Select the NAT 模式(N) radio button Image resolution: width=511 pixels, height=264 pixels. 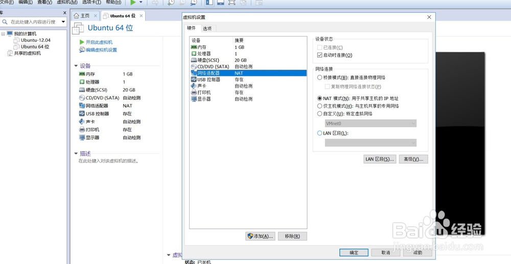[x=320, y=98]
